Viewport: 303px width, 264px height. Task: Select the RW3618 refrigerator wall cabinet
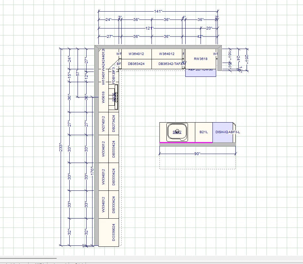pyautogui.click(x=201, y=59)
